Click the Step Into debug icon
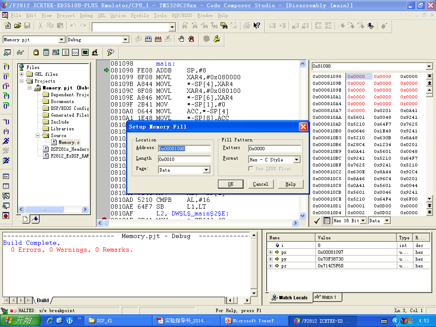The height and width of the screenshot is (327, 436). click(x=6, y=66)
